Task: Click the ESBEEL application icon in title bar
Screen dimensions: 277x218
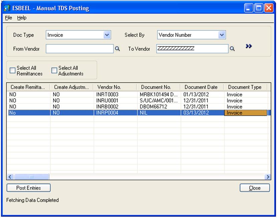Action: pos(7,8)
